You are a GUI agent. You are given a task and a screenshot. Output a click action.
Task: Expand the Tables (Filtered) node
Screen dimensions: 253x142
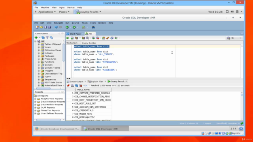point(39,44)
